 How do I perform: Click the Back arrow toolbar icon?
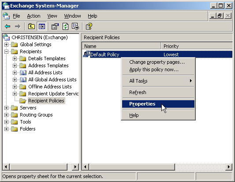click(x=7, y=27)
